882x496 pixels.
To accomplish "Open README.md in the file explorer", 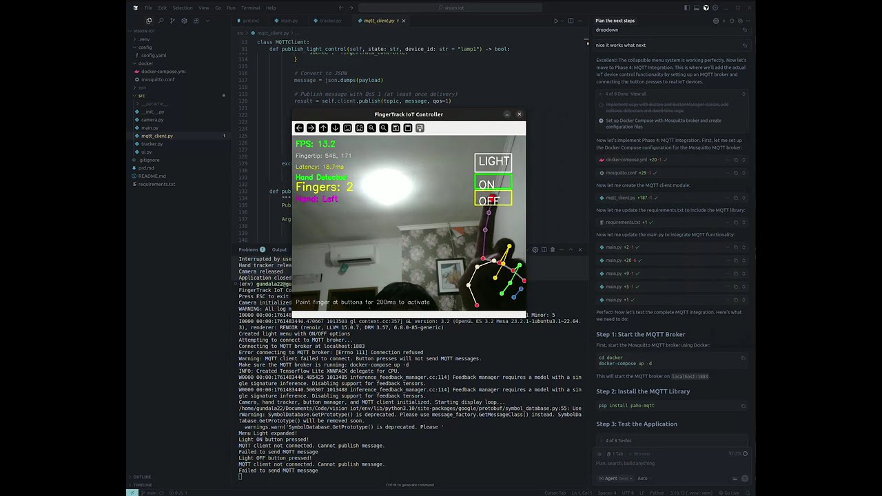I will tap(152, 176).
